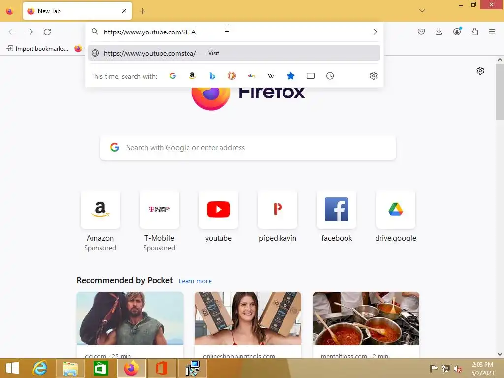Open Microsoft Office from the taskbar
Image resolution: width=504 pixels, height=378 pixels.
coord(161,368)
